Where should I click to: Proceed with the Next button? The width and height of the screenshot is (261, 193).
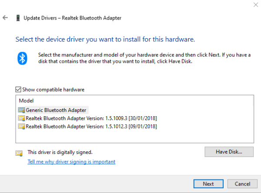(x=208, y=184)
